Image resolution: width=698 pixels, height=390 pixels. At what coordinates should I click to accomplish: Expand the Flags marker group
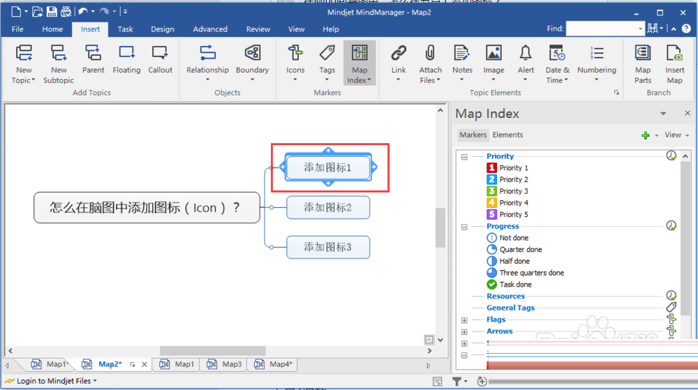point(464,320)
